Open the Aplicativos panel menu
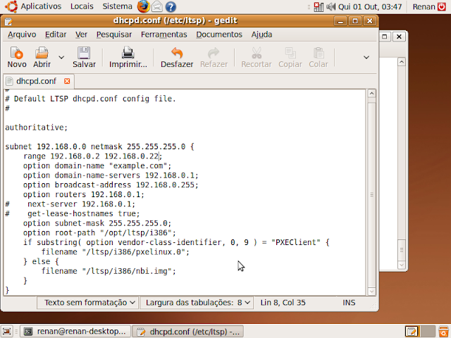This screenshot has width=451, height=338. point(41,6)
